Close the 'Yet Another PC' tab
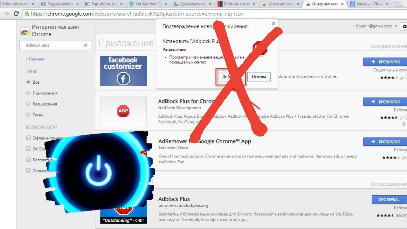Screen dimensions: 407x229 [166, 4]
